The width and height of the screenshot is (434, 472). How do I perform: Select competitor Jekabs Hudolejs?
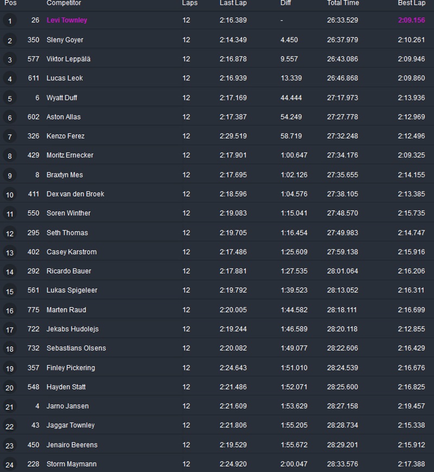tap(73, 329)
